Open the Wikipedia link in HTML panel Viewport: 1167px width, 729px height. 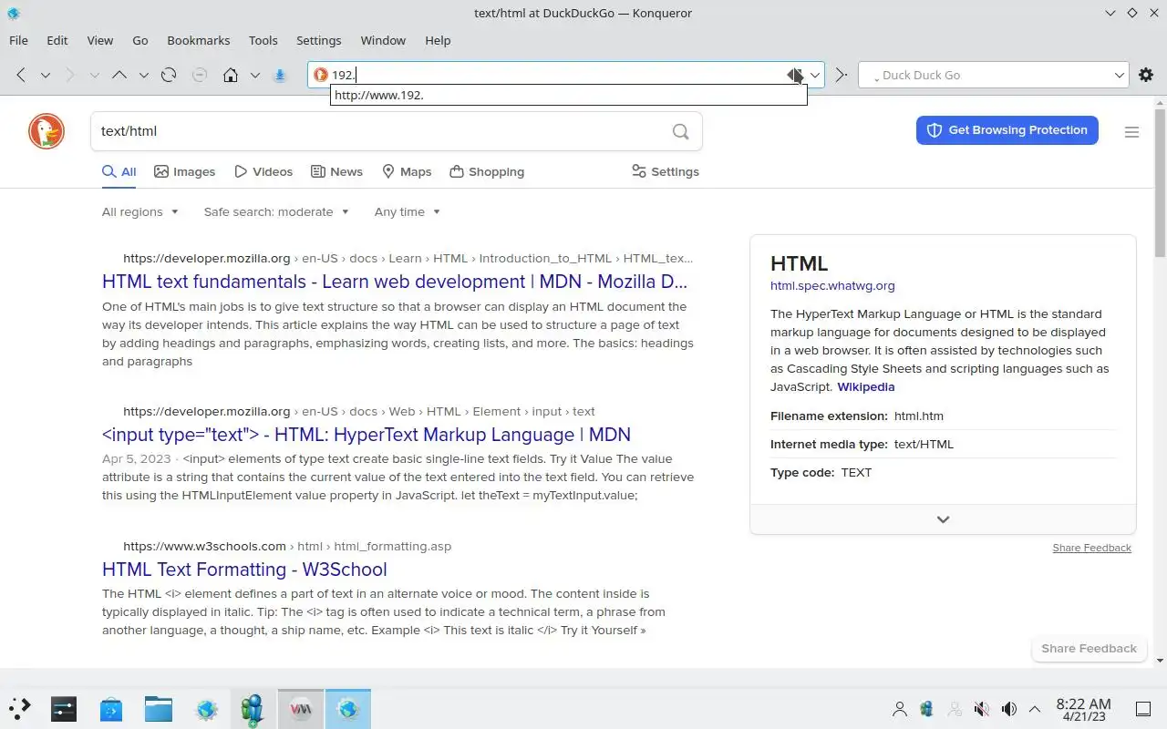(865, 386)
